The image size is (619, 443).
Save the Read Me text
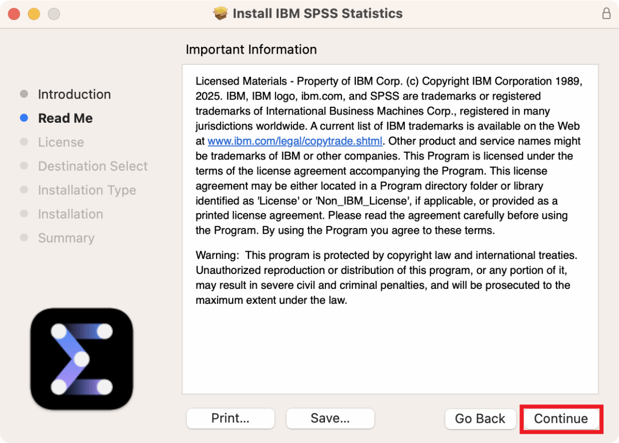pyautogui.click(x=330, y=418)
